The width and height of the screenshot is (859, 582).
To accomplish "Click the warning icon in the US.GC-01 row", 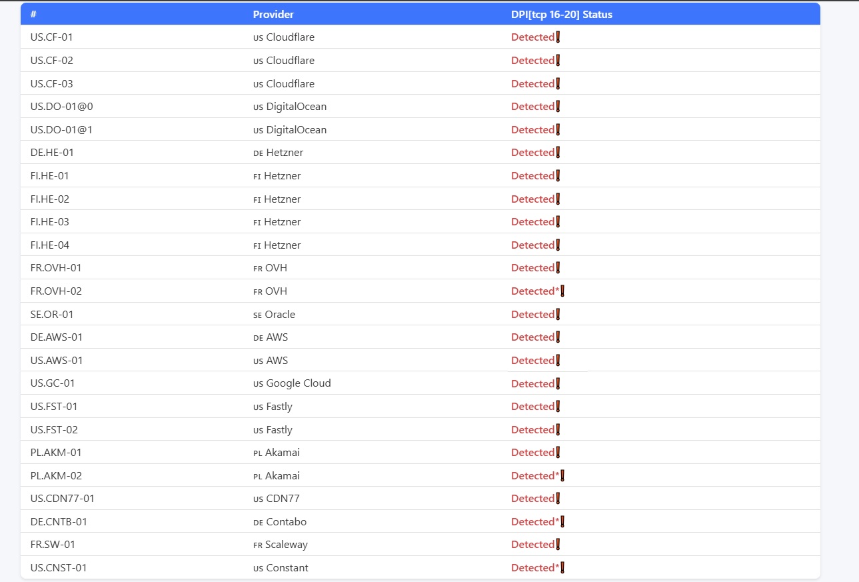I will 558,383.
